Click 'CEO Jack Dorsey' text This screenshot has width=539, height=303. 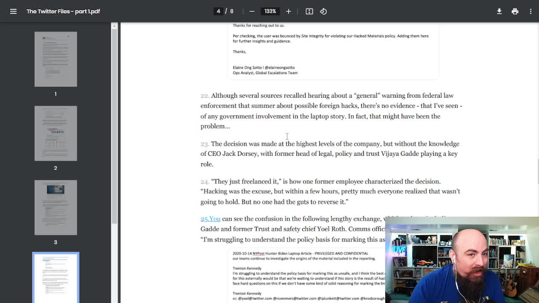[232, 154]
